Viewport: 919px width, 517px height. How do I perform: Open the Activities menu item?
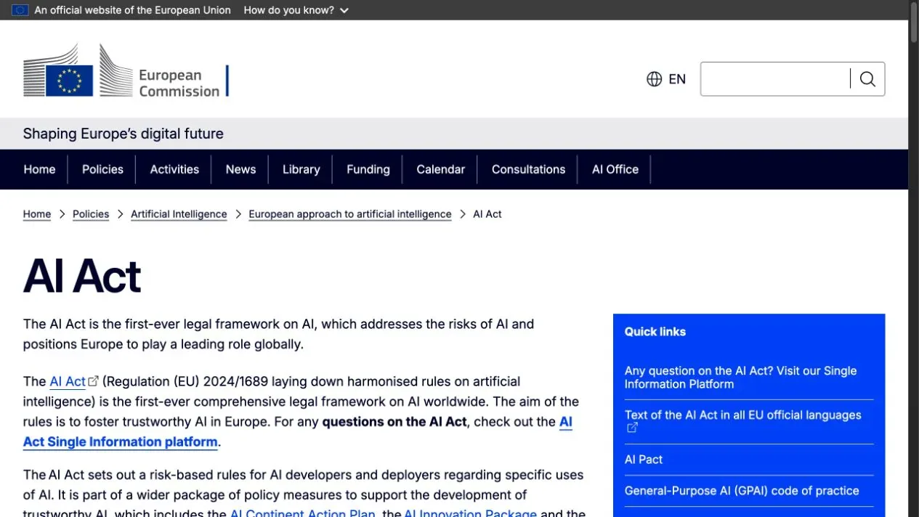[174, 169]
